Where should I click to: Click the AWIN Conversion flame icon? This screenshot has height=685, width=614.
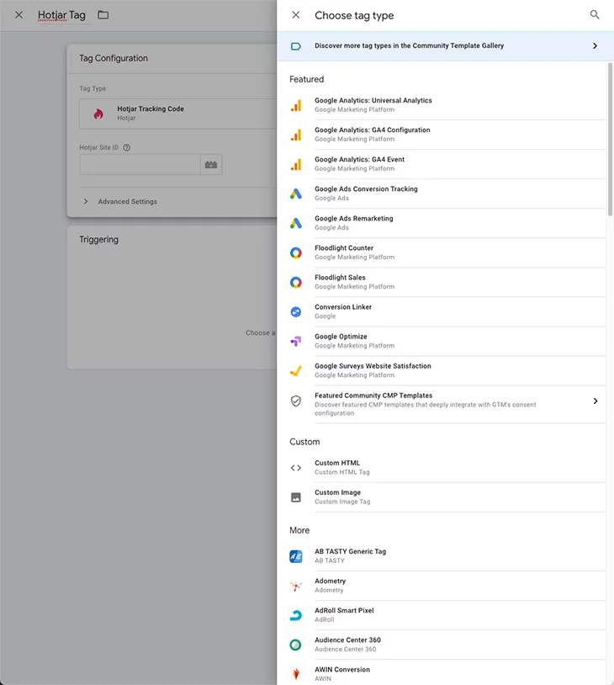[x=296, y=674]
